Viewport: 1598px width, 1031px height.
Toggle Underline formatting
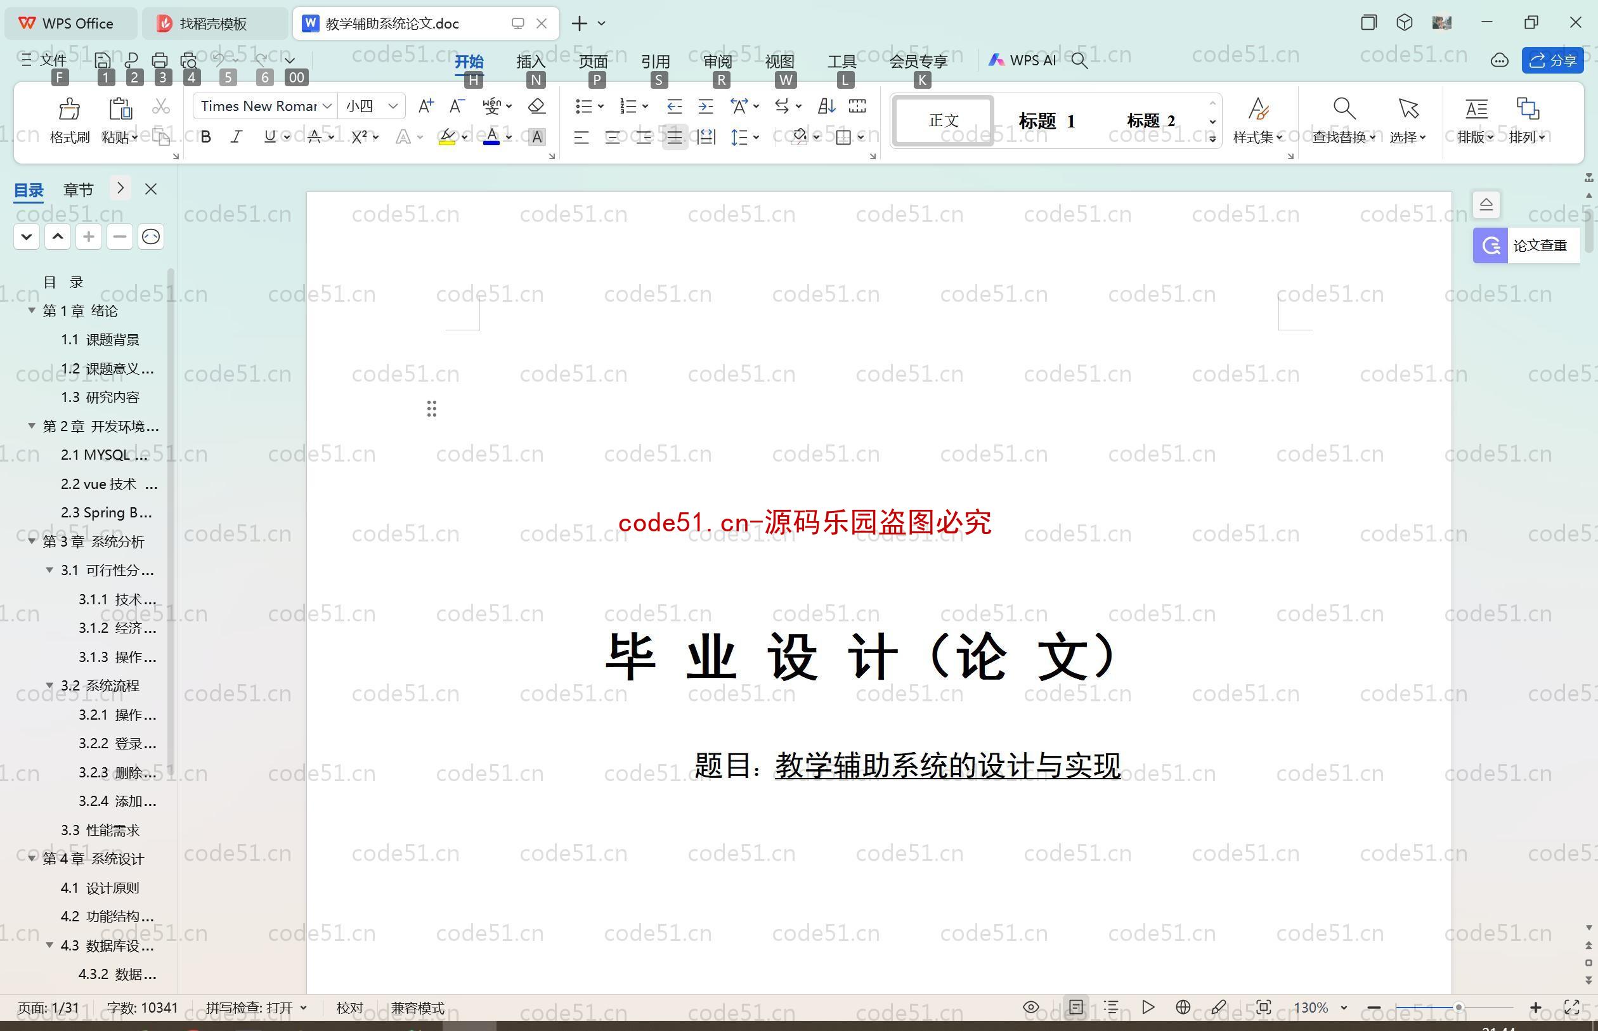270,137
